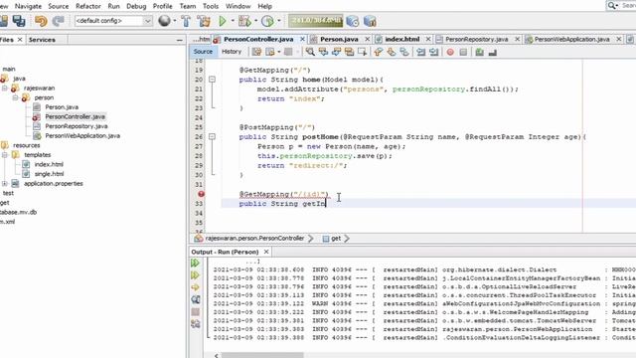636x358 pixels.
Task: Click the Stop Macro Recording icon
Action: point(463,52)
